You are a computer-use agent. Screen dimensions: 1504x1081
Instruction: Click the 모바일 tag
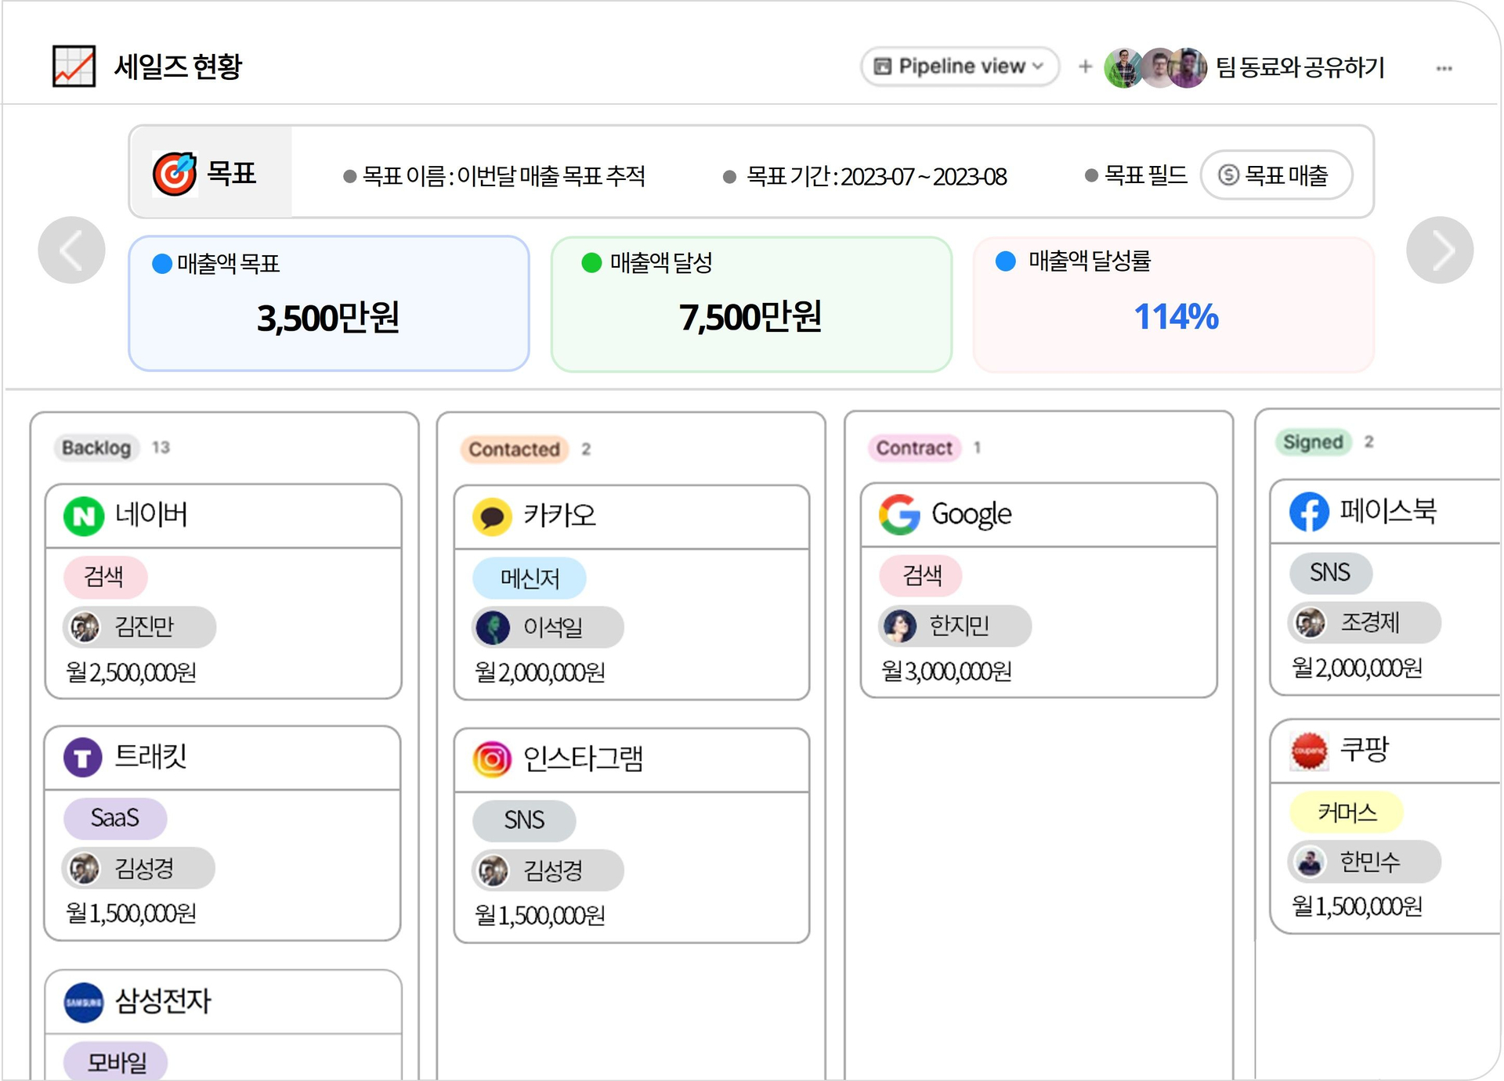click(116, 1061)
